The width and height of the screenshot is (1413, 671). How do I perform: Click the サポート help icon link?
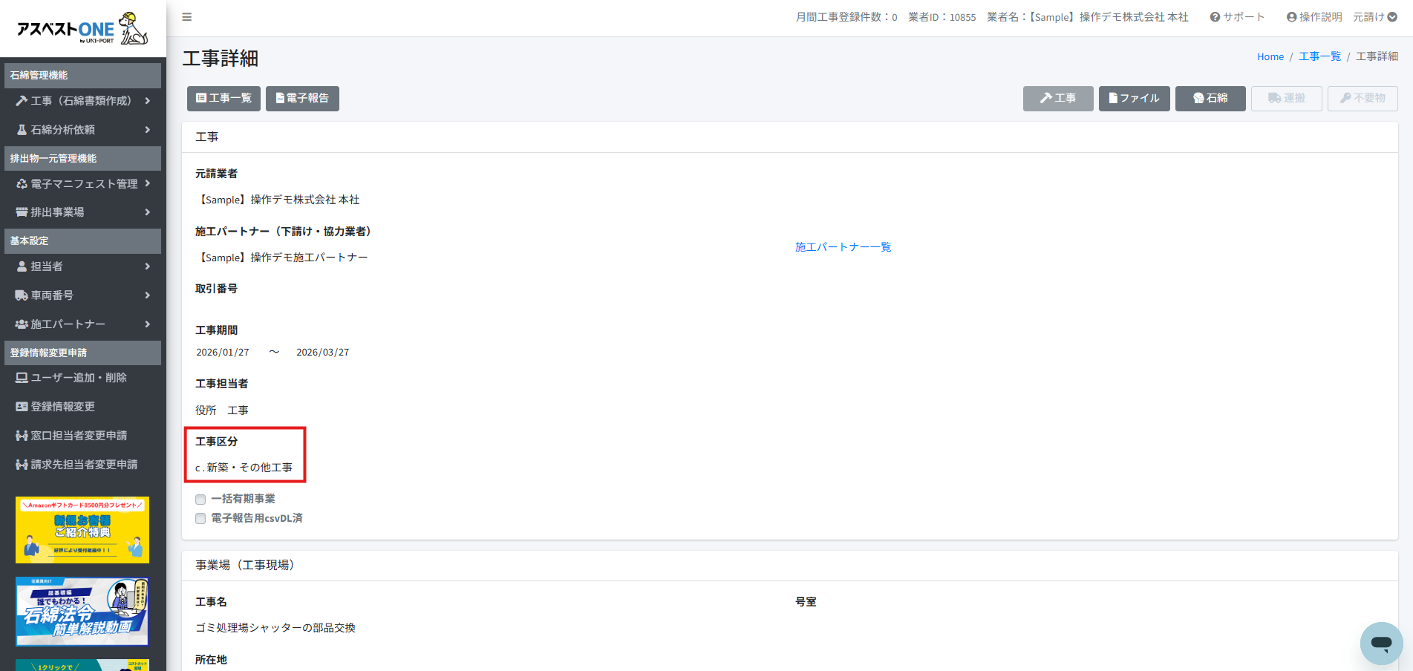[1237, 17]
